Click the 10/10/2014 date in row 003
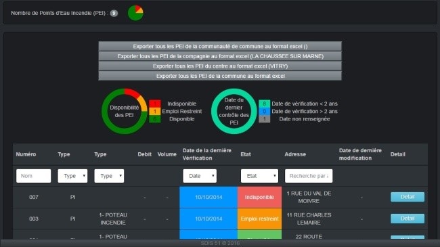440x247 pixels. (x=208, y=219)
